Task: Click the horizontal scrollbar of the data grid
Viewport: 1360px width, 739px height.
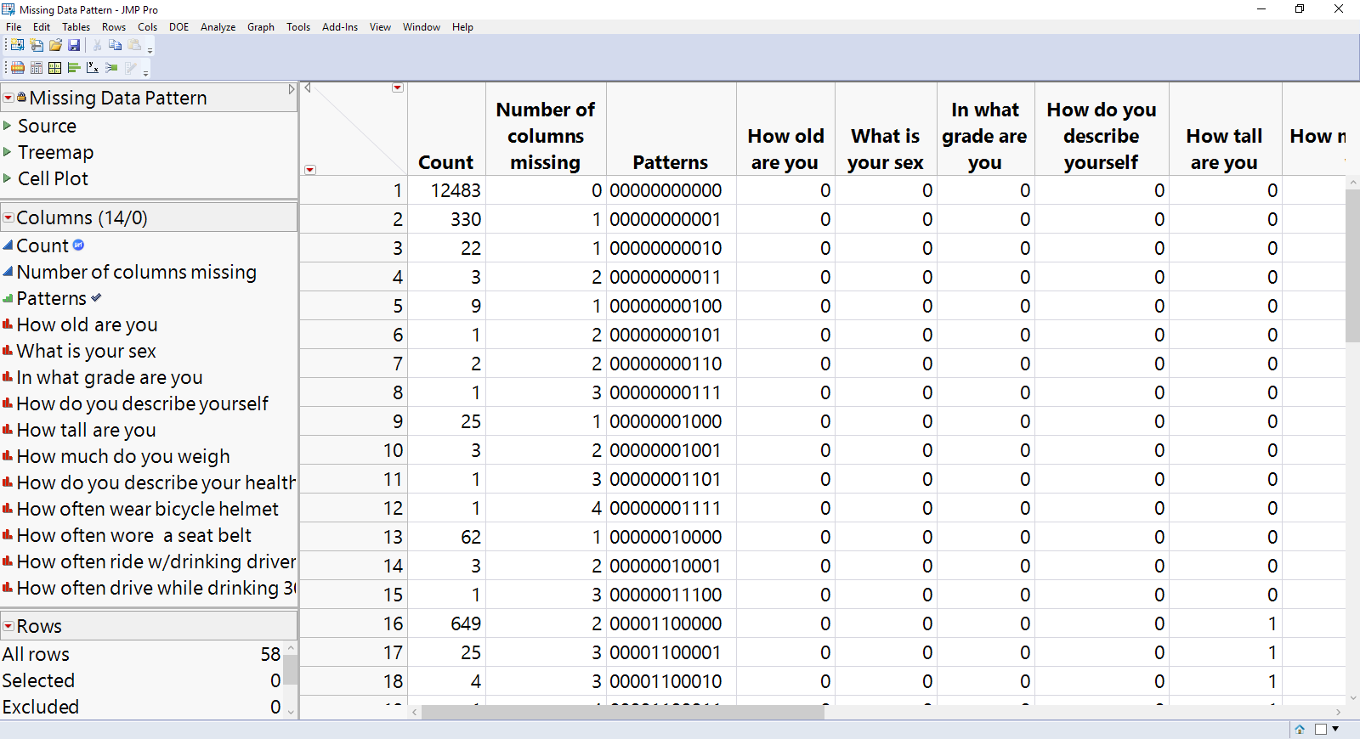Action: [622, 713]
